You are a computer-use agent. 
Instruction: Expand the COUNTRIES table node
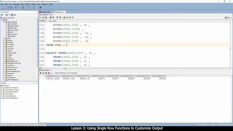point(6,24)
